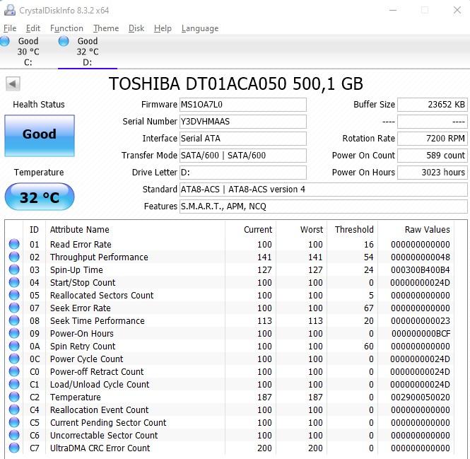Click the previous disk arrow button
The image size is (470, 459).
(13, 84)
